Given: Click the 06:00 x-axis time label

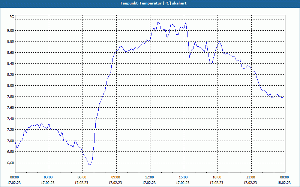Looking at the screenshot, I should [82, 177].
